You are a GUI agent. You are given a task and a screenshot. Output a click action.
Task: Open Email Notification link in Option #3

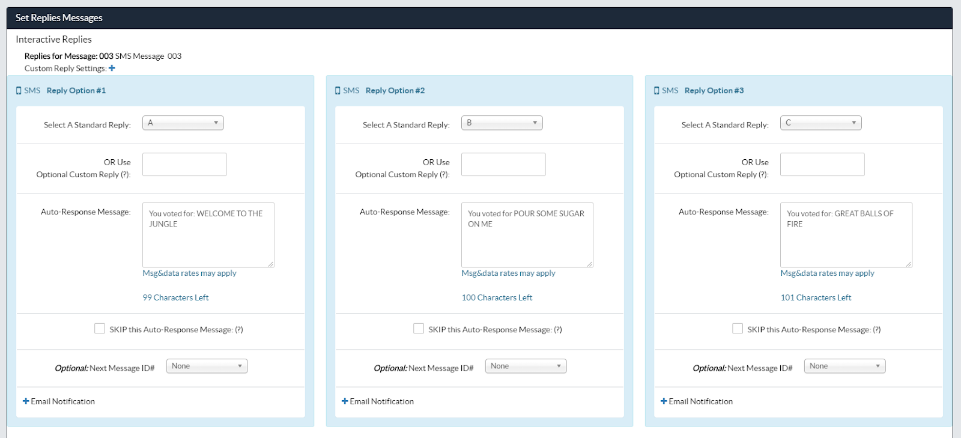tap(701, 401)
